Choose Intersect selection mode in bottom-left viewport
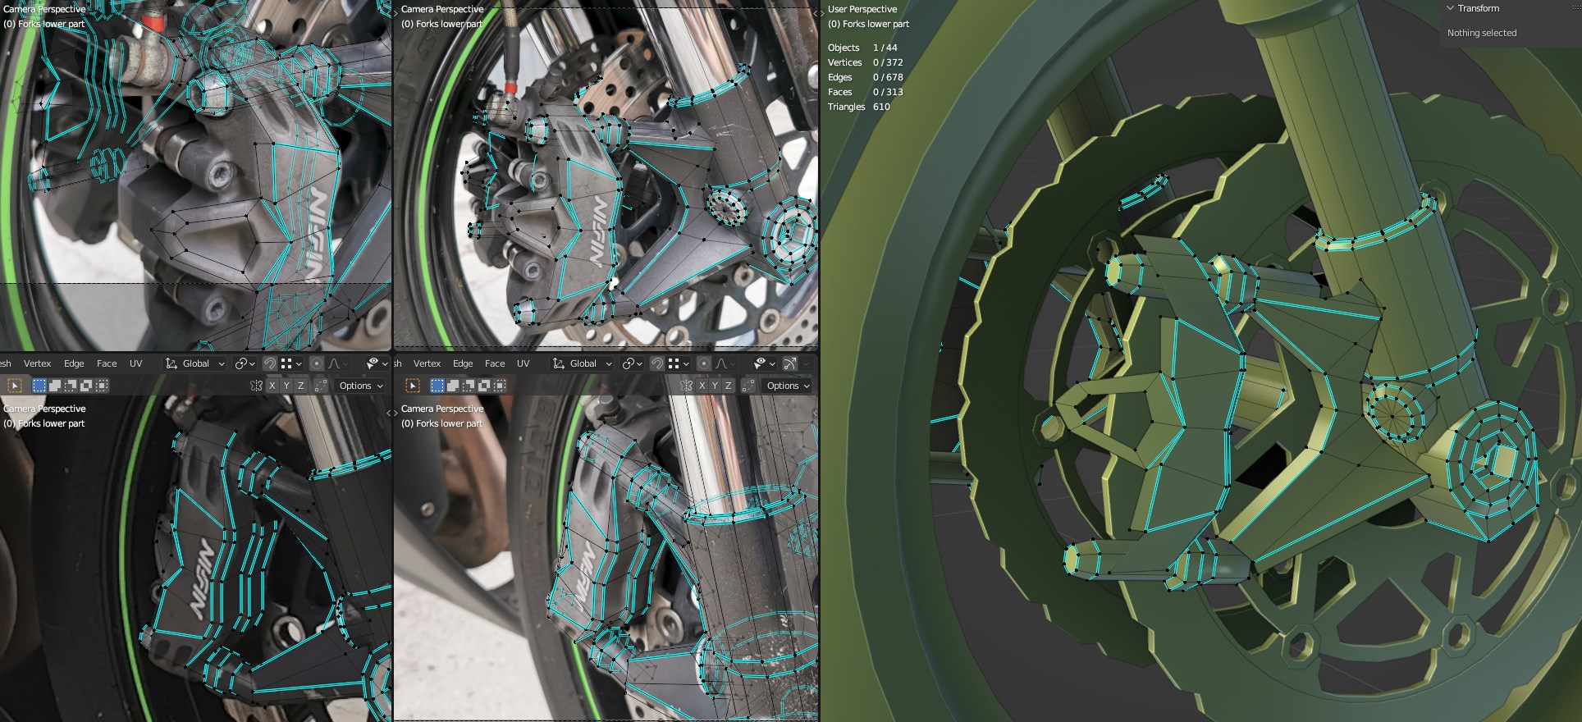This screenshot has height=722, width=1582. (x=102, y=386)
